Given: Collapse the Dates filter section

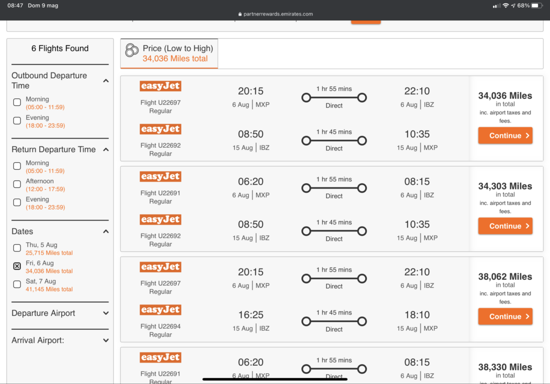Looking at the screenshot, I should click(x=106, y=231).
